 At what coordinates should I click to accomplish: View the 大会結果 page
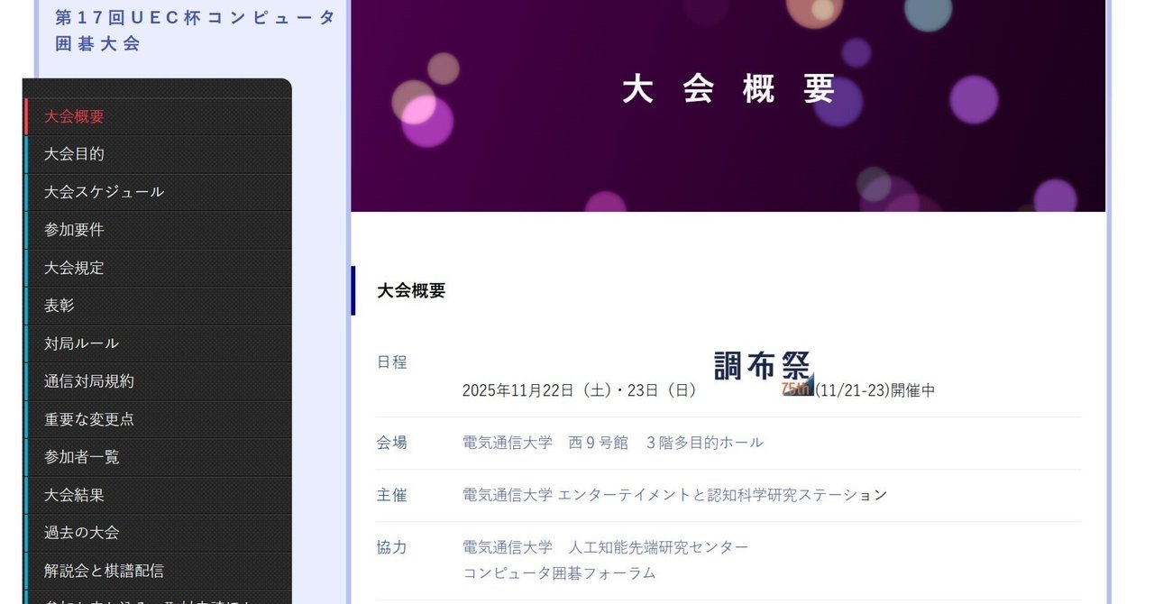tap(72, 495)
